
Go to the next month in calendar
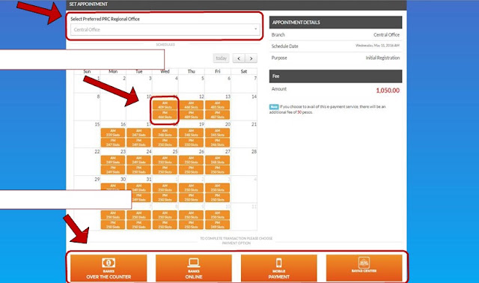tap(251, 58)
